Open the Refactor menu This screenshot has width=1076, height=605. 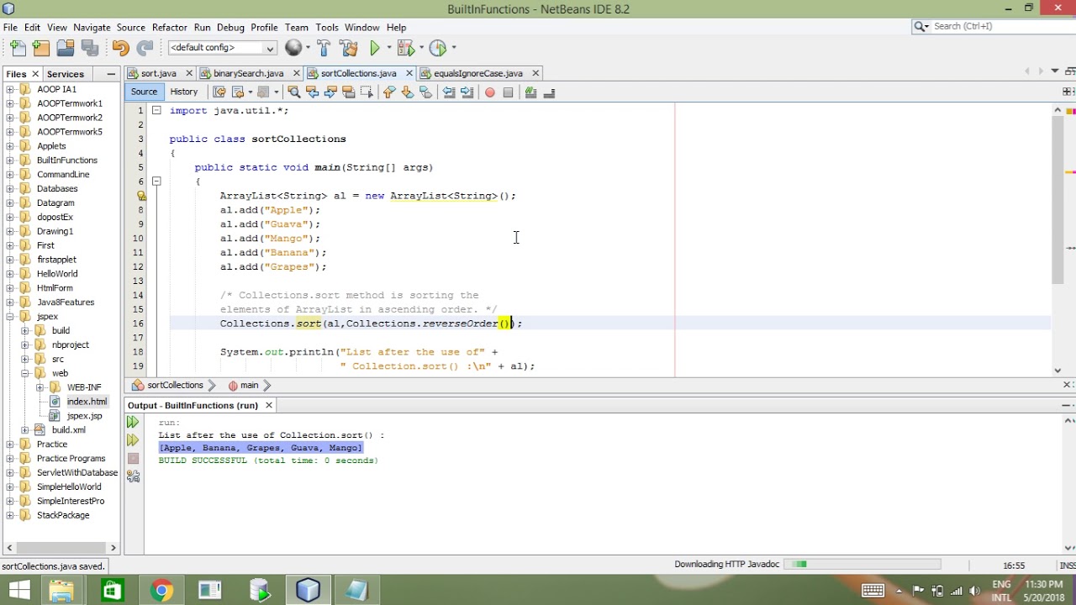click(170, 28)
